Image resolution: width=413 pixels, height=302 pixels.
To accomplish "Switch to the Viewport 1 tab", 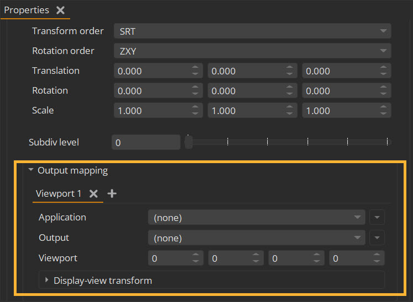I will coord(58,193).
